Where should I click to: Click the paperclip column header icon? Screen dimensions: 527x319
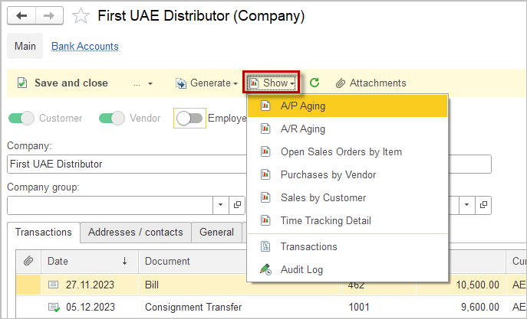28,261
